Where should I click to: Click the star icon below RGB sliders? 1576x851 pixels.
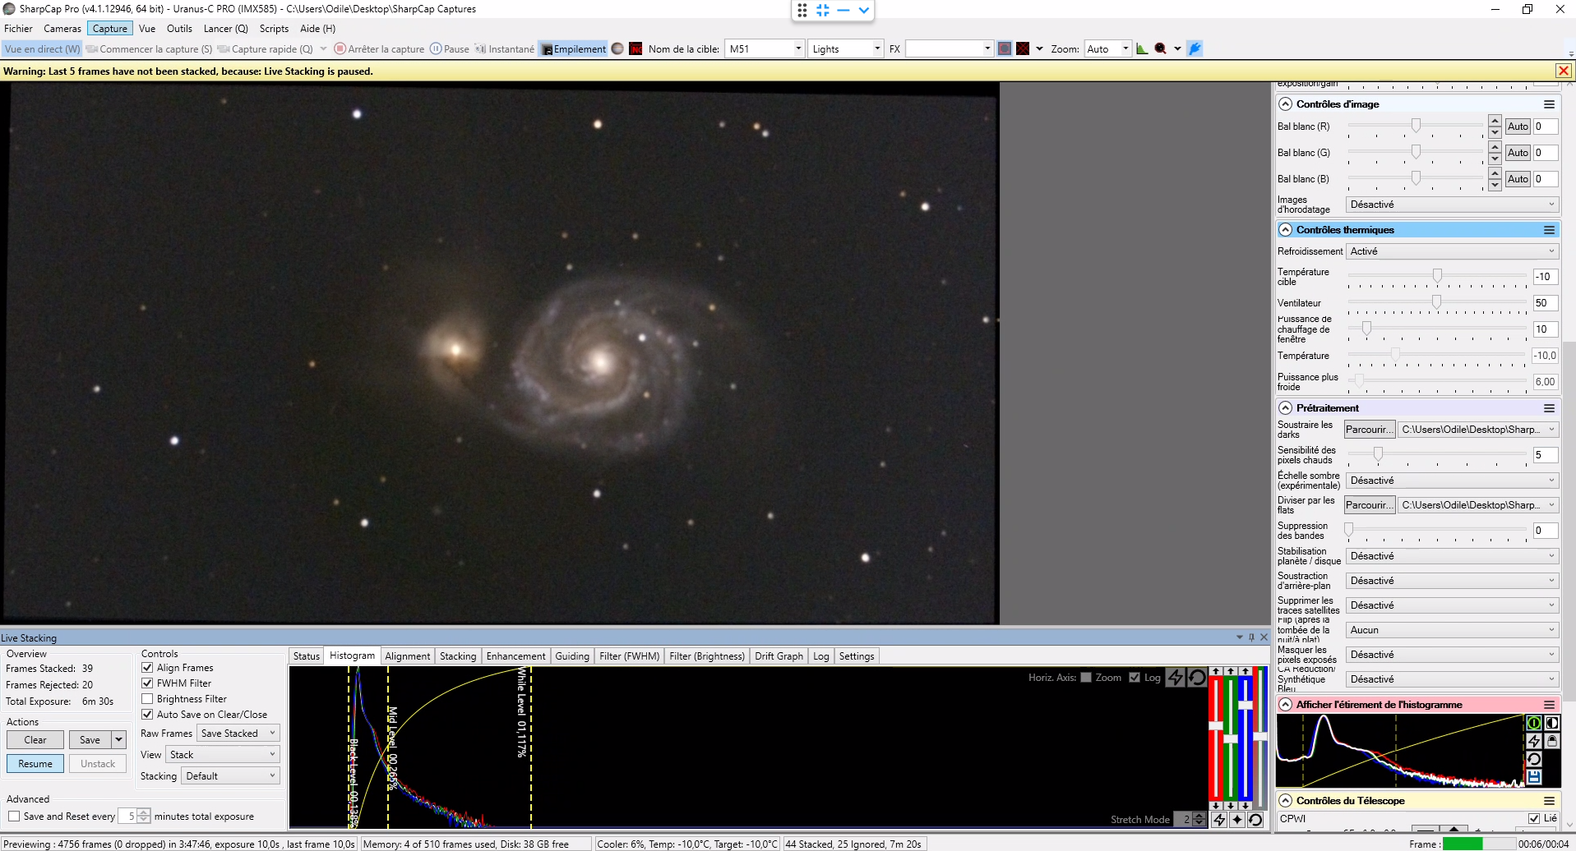point(1237,820)
